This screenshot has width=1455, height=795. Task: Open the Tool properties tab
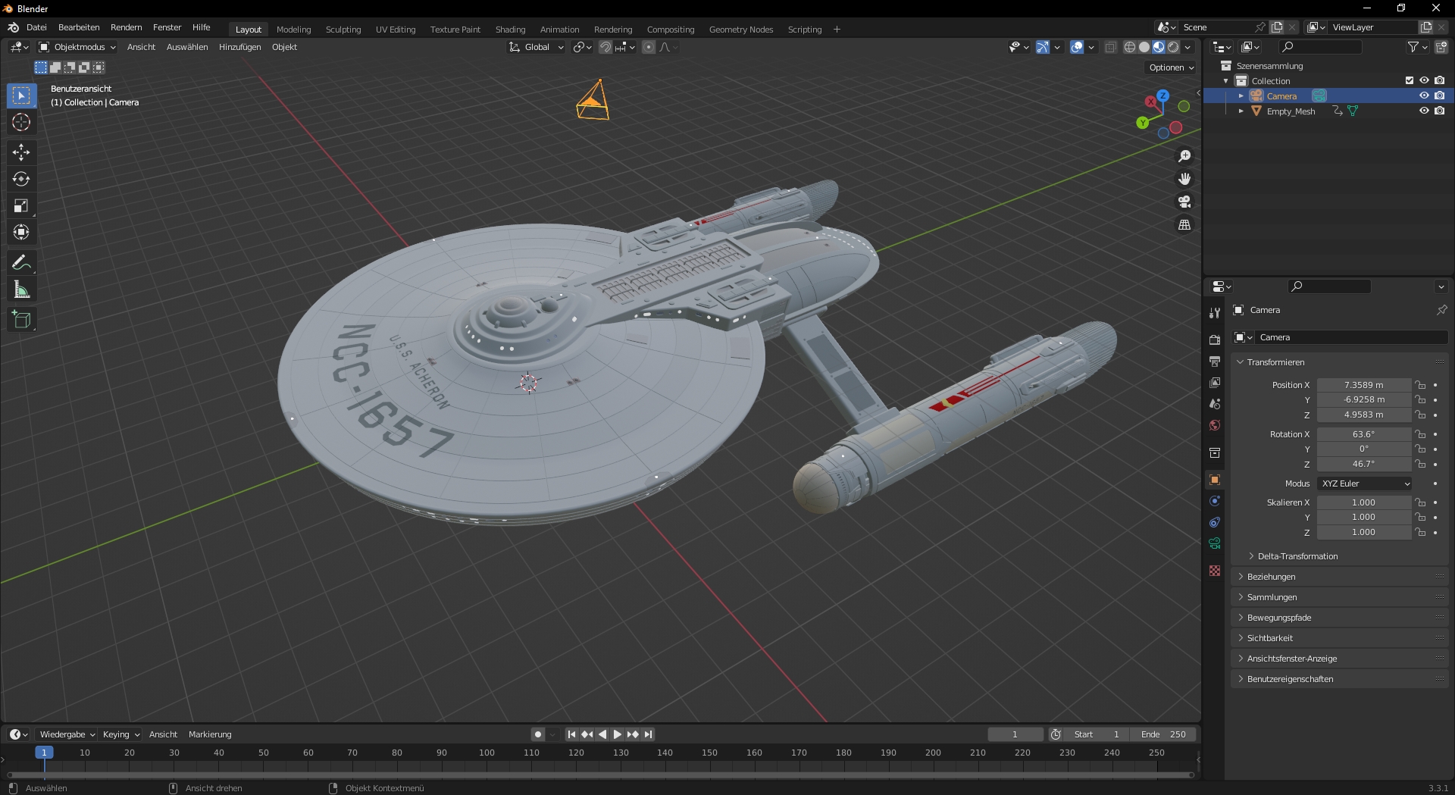tap(1215, 312)
